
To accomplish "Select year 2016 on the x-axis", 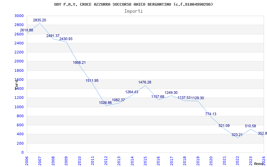I will click(158, 161).
